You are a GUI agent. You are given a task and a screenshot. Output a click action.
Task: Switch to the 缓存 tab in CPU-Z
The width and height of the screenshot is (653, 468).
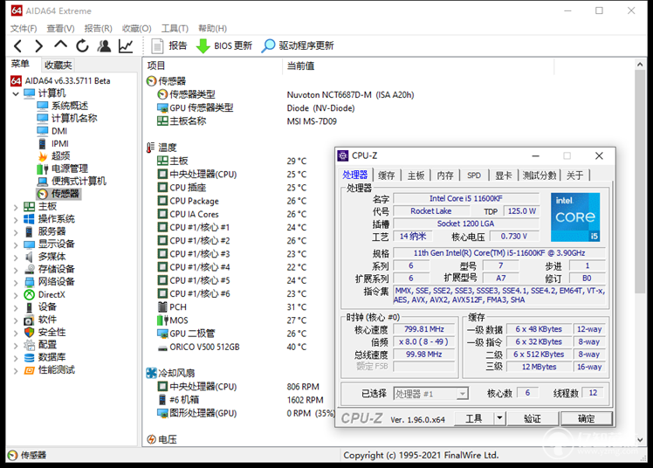pyautogui.click(x=387, y=175)
